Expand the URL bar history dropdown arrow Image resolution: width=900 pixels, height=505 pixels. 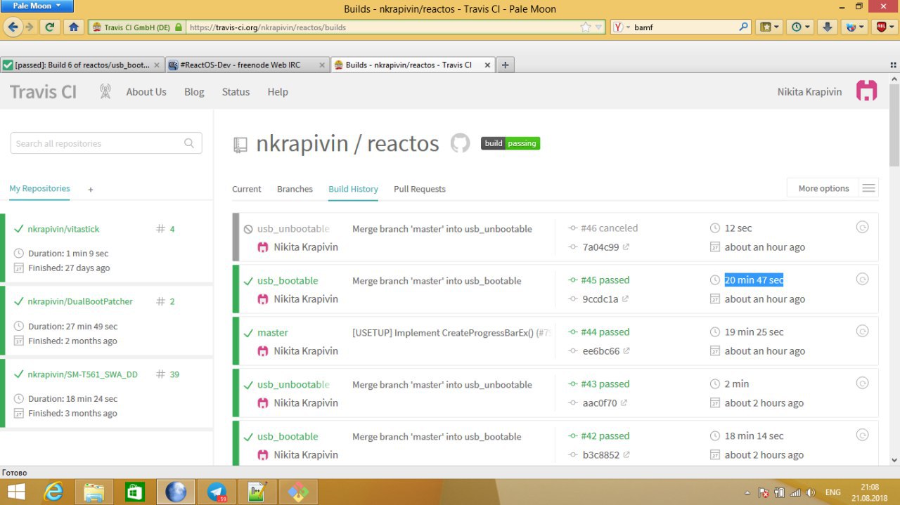point(599,27)
